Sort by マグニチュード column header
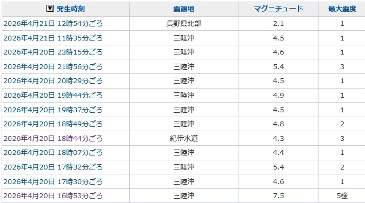The height and width of the screenshot is (203, 365). 278,9
